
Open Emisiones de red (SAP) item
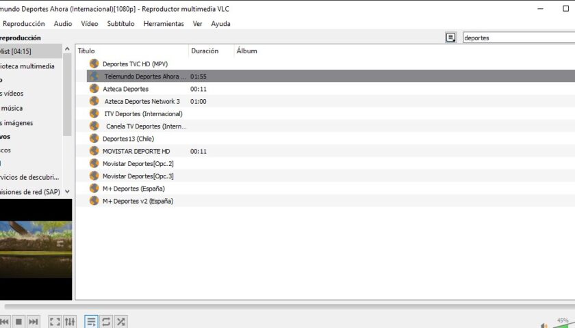(x=31, y=191)
